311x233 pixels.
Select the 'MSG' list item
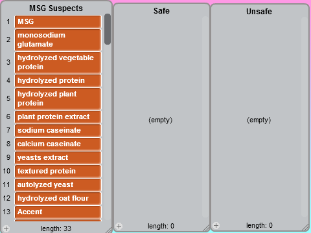tap(58, 21)
